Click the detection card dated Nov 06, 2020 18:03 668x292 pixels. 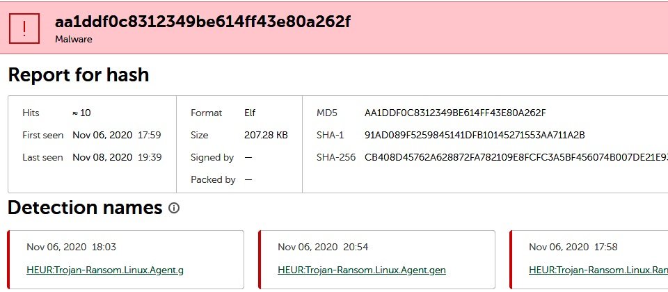tap(126, 259)
